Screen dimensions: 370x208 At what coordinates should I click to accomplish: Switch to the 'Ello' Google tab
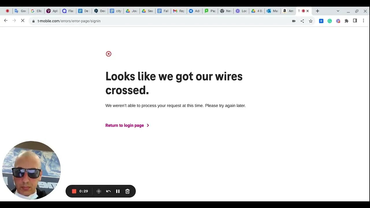[36, 11]
